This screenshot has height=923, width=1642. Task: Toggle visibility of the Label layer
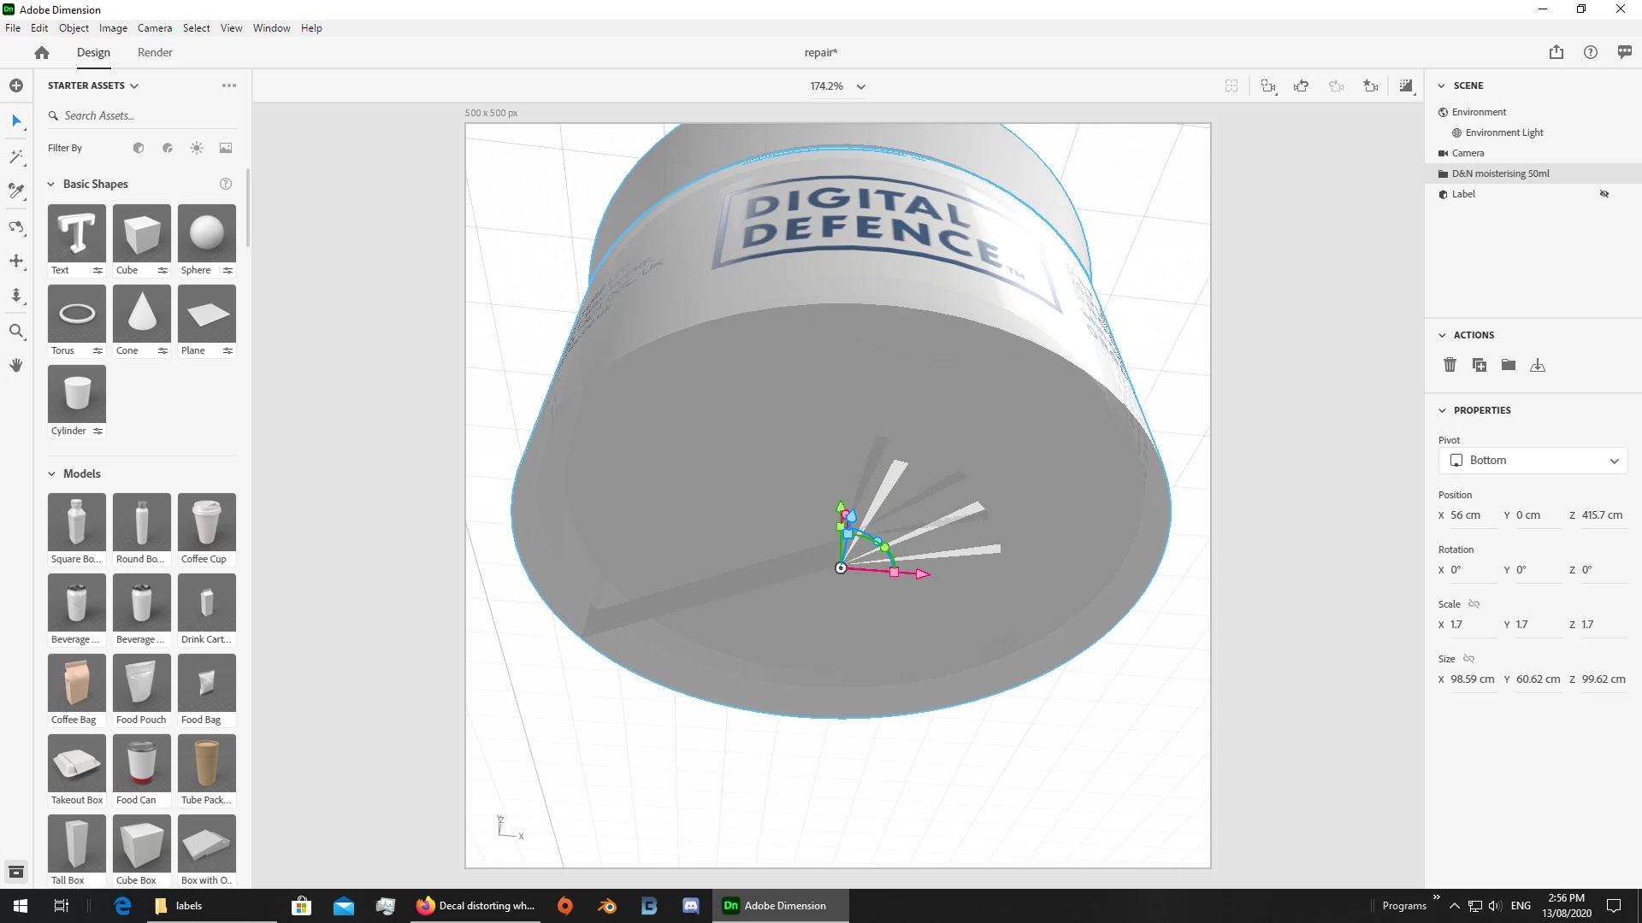[1604, 194]
